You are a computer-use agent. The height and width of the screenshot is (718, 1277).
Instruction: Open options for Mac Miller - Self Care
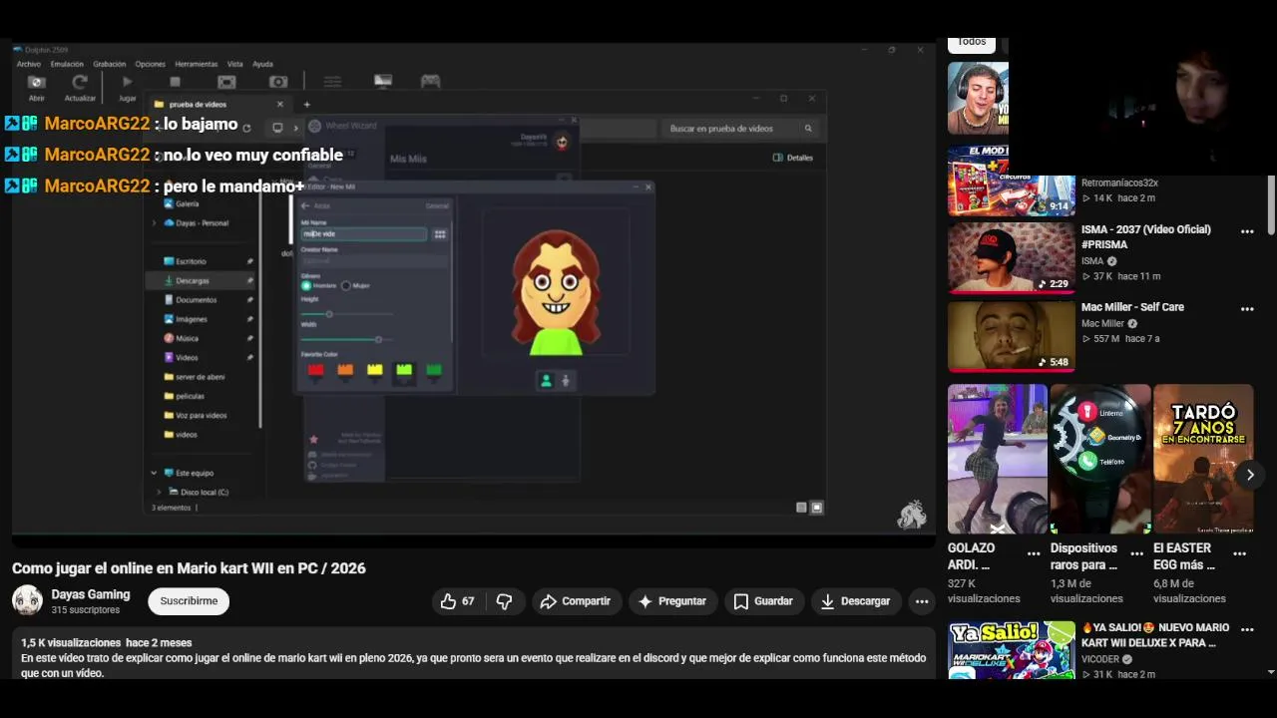(1247, 309)
